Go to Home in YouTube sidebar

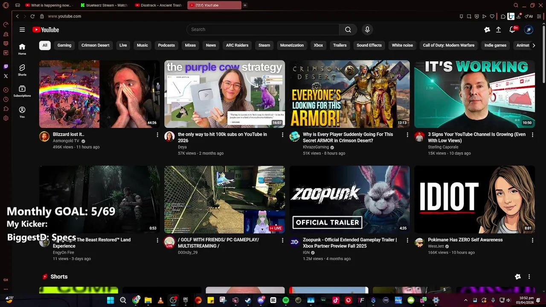22,49
